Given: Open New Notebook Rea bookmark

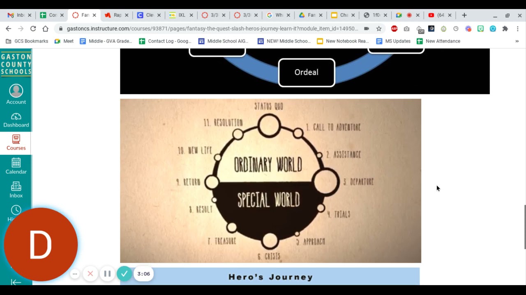Looking at the screenshot, I should point(343,41).
